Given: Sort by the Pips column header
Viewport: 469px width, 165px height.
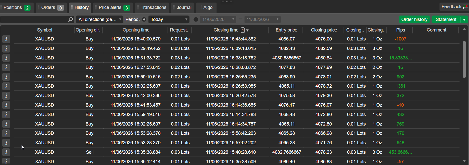Looking at the screenshot, I should point(400,30).
